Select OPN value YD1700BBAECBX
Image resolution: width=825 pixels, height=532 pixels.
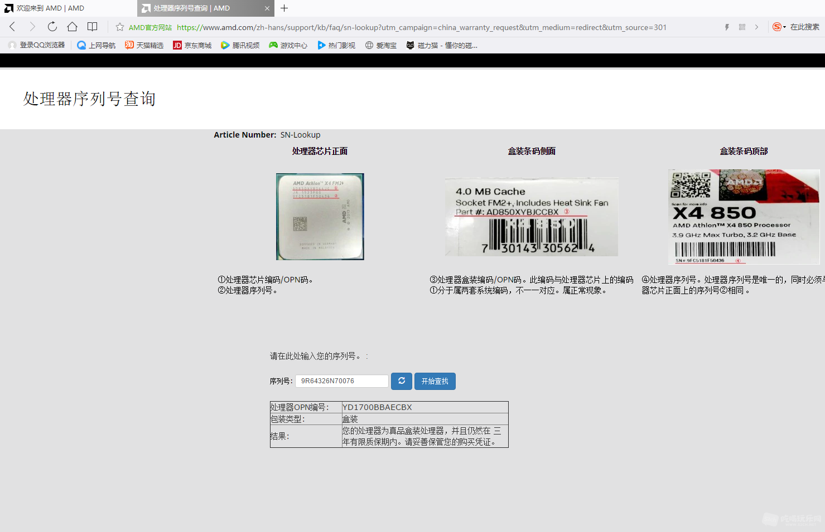click(377, 407)
